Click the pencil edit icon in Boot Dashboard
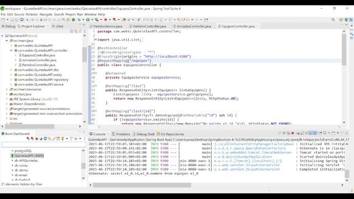The image size is (354, 199). tap(54, 139)
